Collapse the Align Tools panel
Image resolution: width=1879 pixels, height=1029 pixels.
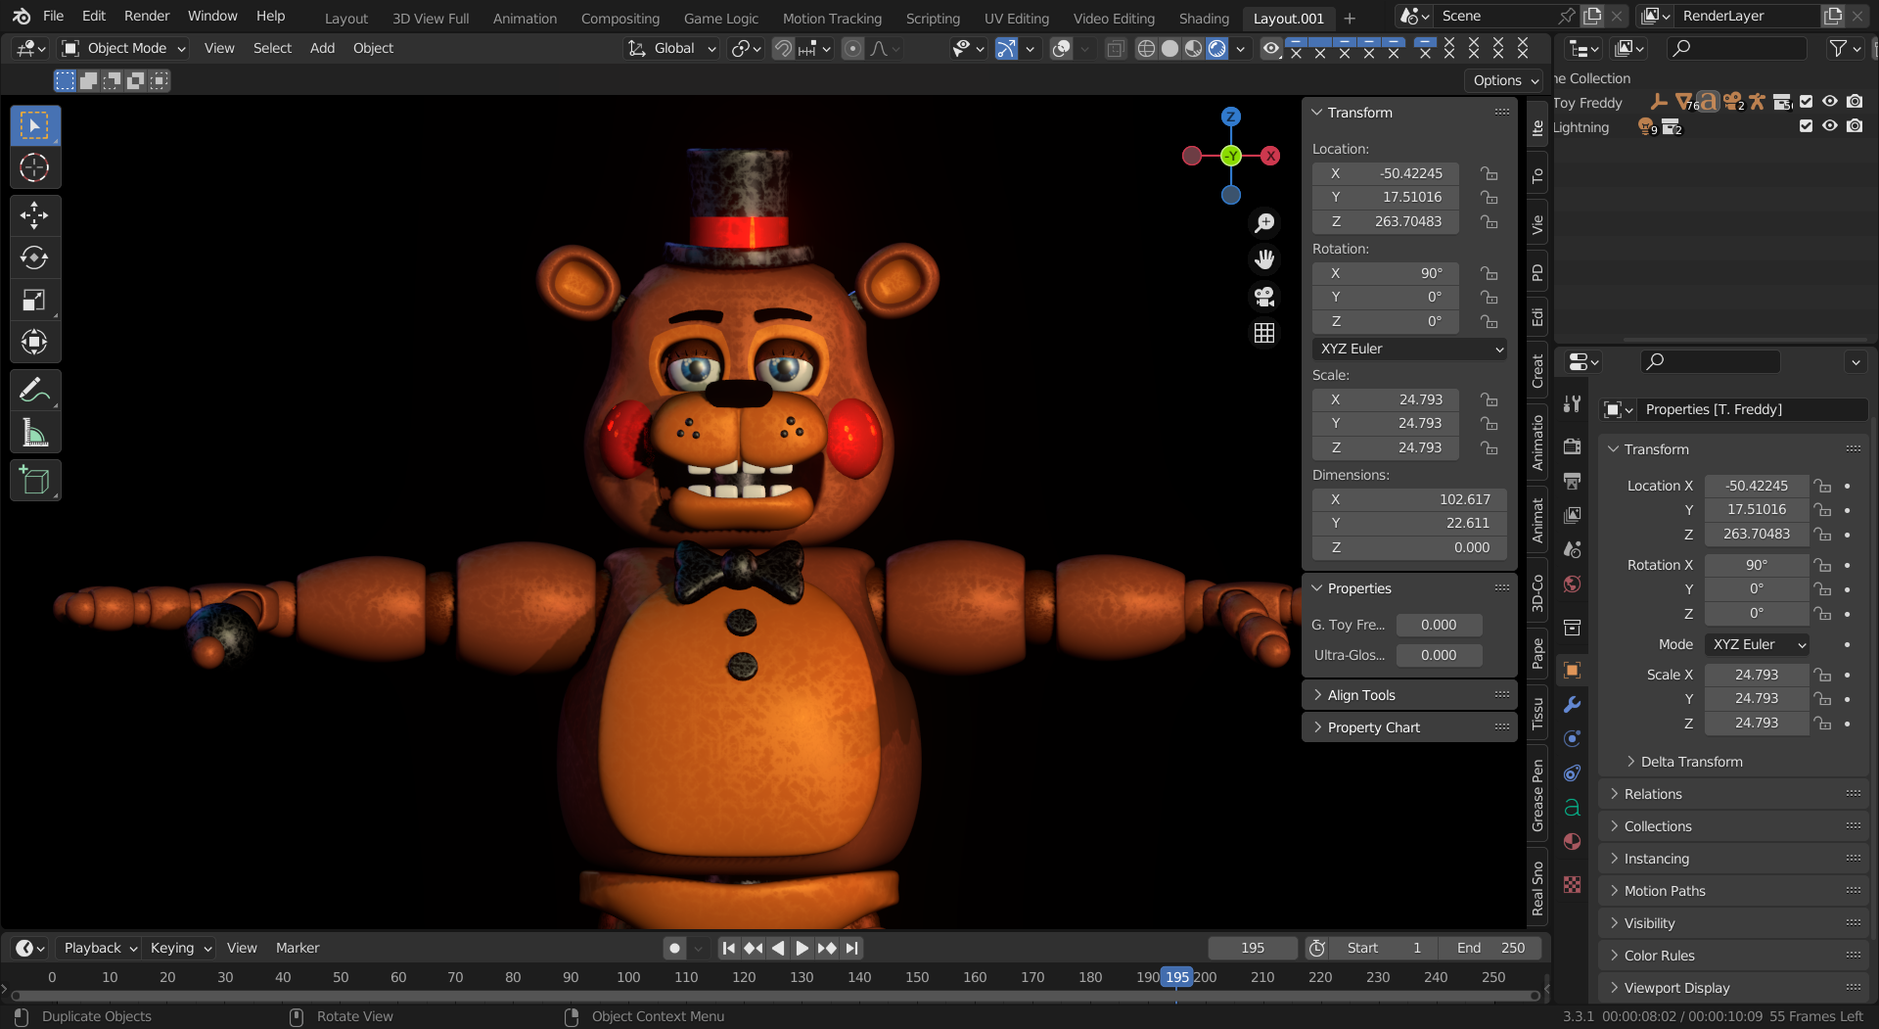coord(1360,694)
